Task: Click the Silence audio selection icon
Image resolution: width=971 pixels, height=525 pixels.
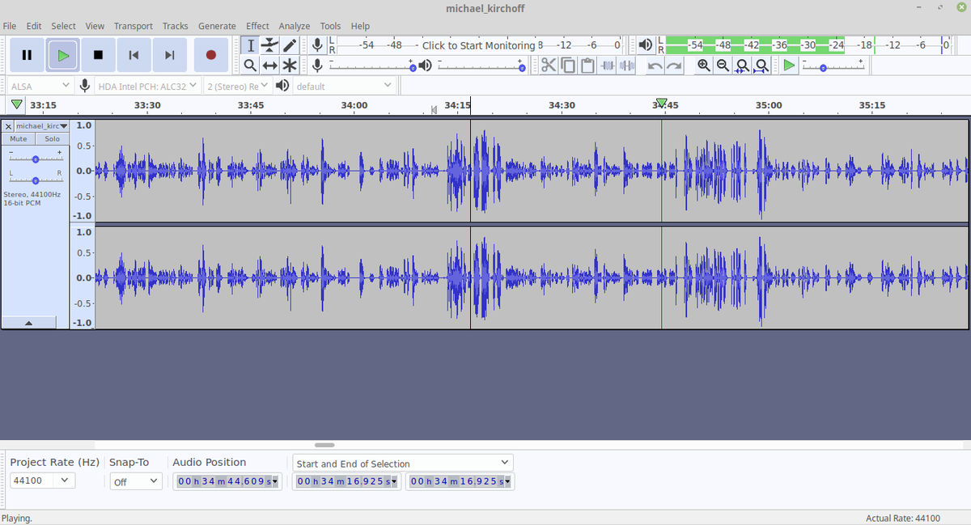Action: (625, 66)
